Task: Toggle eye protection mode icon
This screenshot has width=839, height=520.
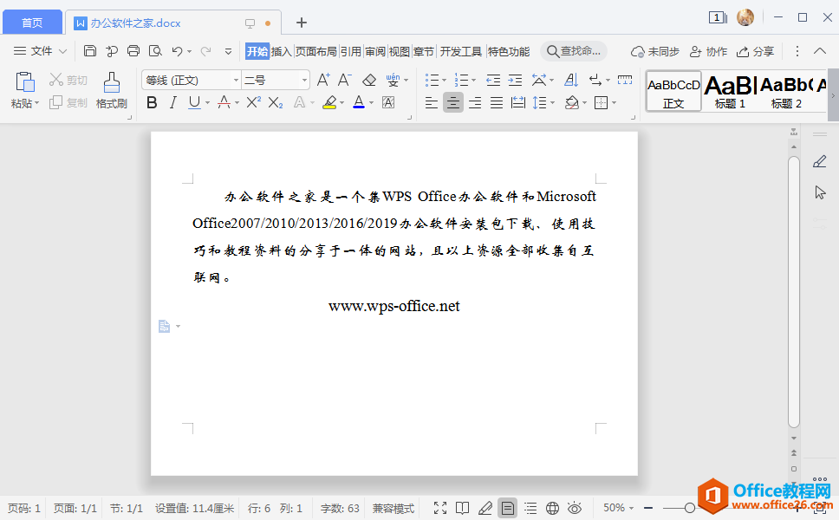Action: 575,508
